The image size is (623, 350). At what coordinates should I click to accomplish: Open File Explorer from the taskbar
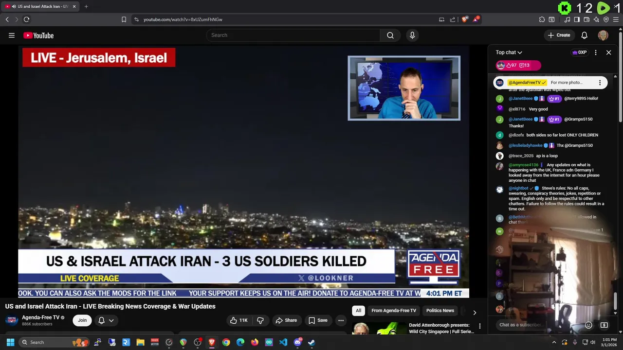tap(140, 342)
